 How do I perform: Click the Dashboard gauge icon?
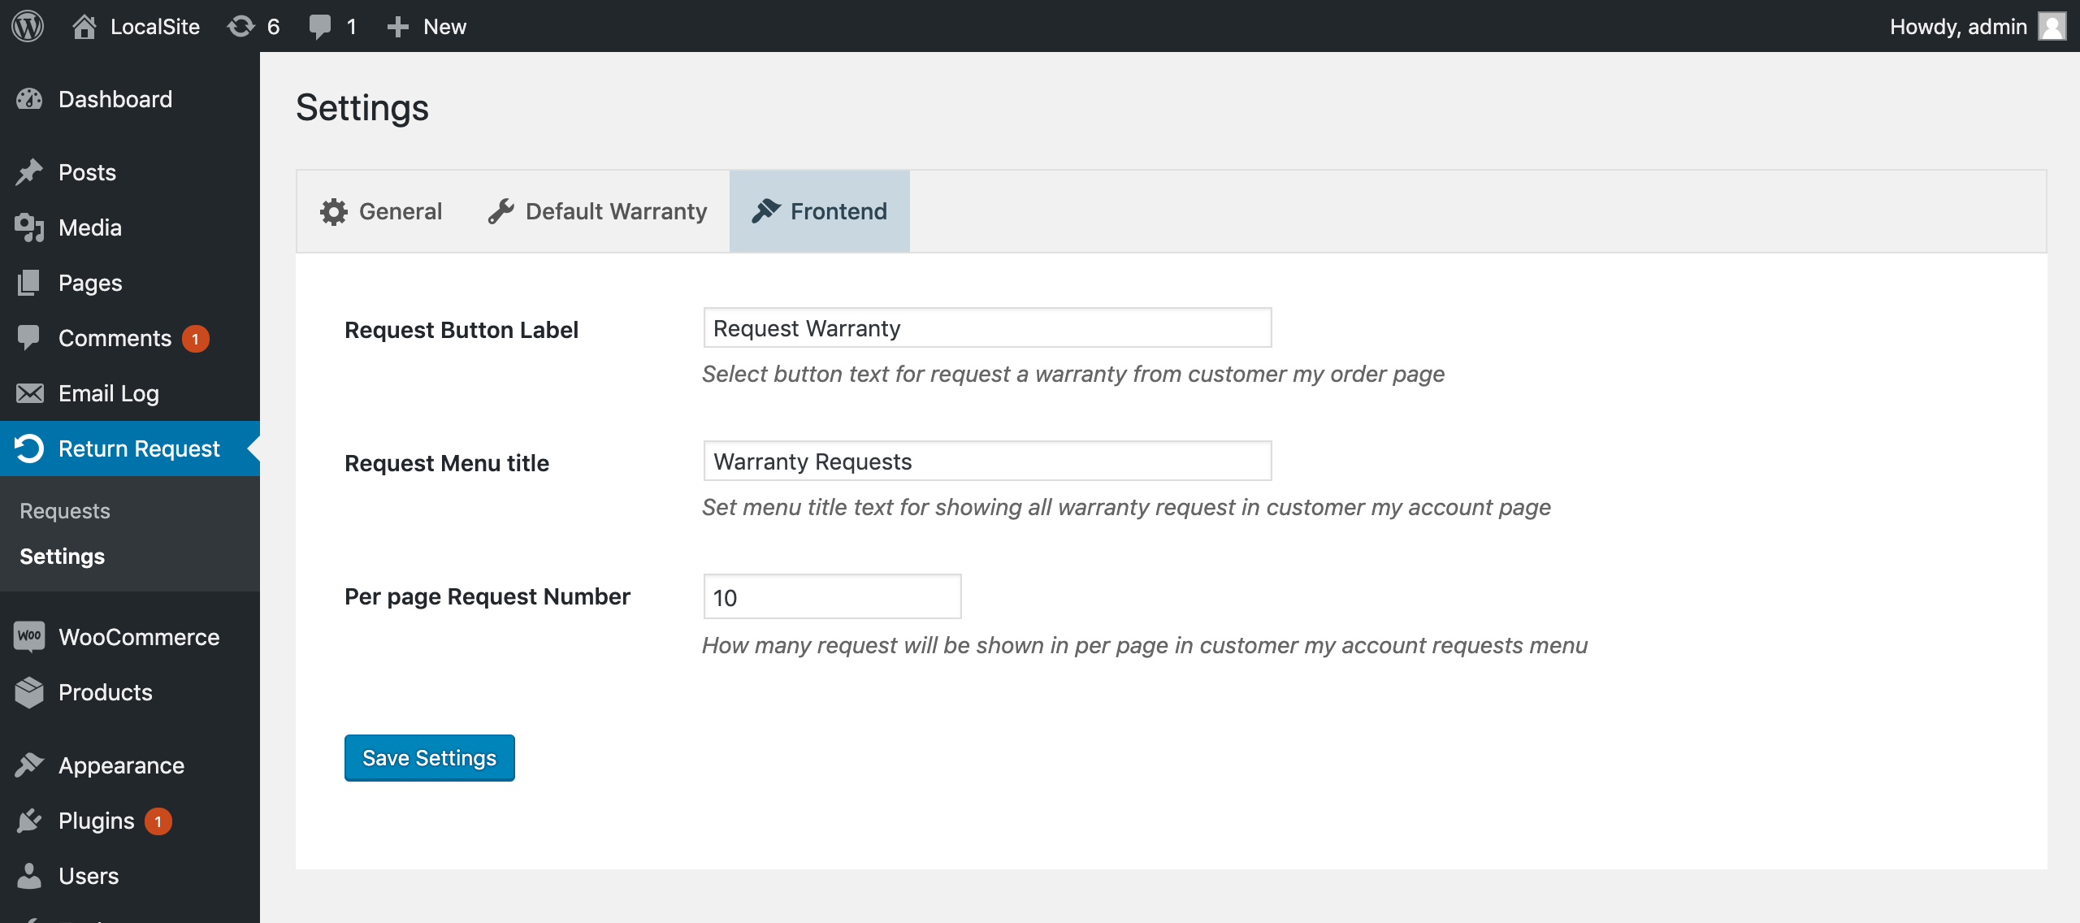[x=29, y=99]
